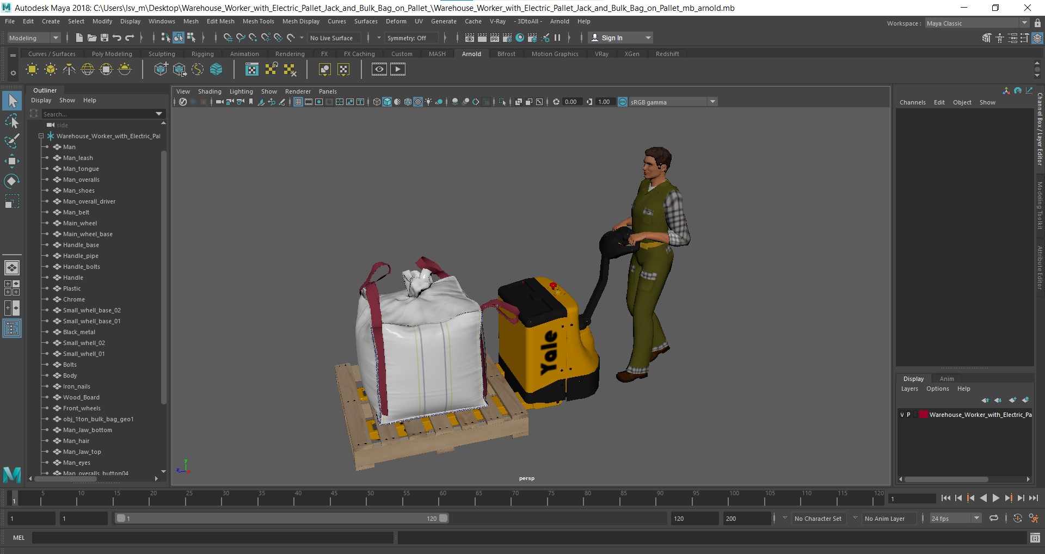Click the Arnold curve collector shelf icon
This screenshot has height=554, width=1045.
pyautogui.click(x=198, y=69)
